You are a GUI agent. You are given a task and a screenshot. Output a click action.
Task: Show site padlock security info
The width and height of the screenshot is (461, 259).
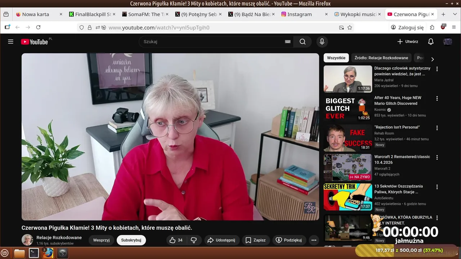point(90,27)
